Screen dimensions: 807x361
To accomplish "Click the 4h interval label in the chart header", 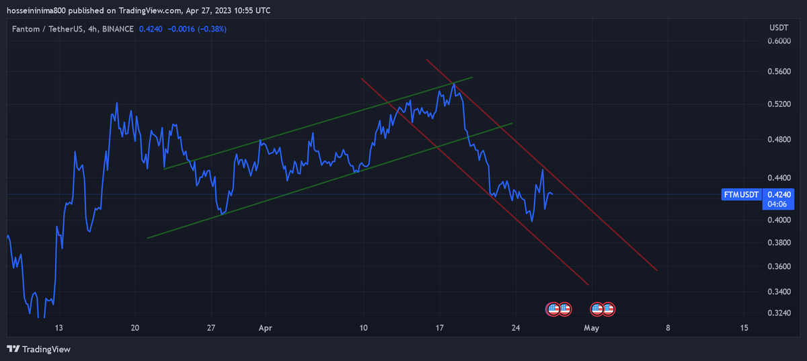I will coord(93,29).
